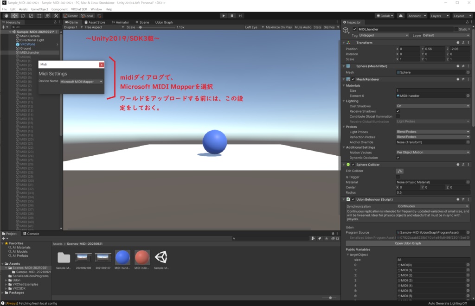Pick mesh with Sphere object selector

click(468, 72)
